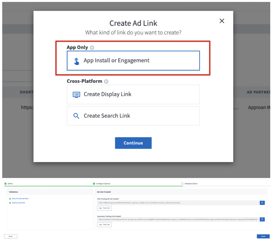The height and width of the screenshot is (241, 273).
Task: Click the Back button
Action: click(x=11, y=236)
